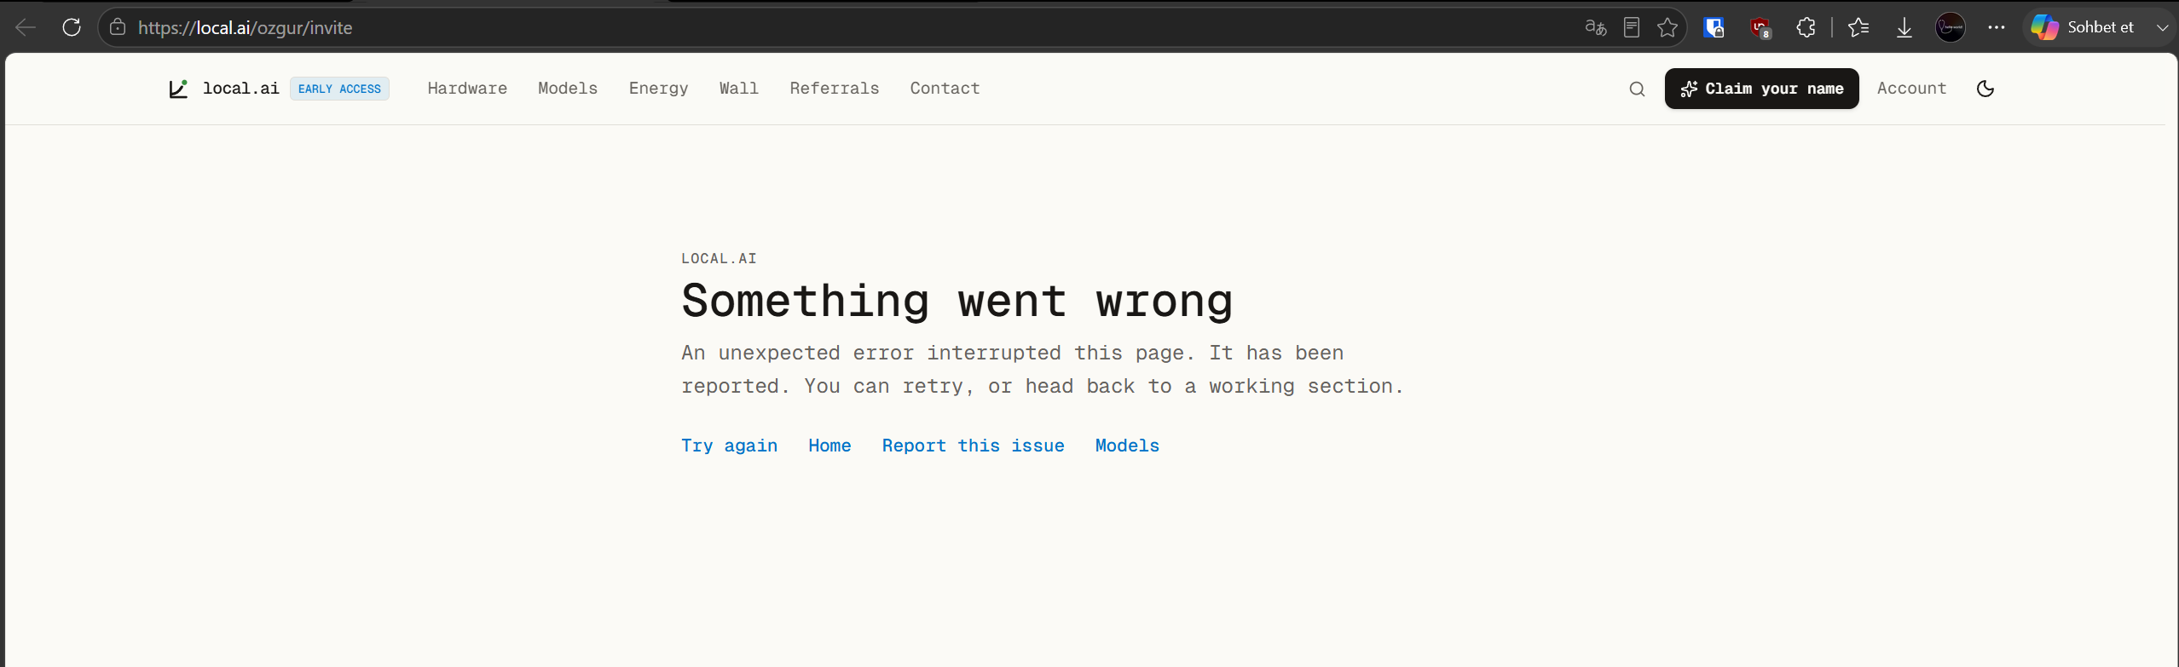The image size is (2179, 667).
Task: Reload the page with the refresh icon
Action: (72, 27)
